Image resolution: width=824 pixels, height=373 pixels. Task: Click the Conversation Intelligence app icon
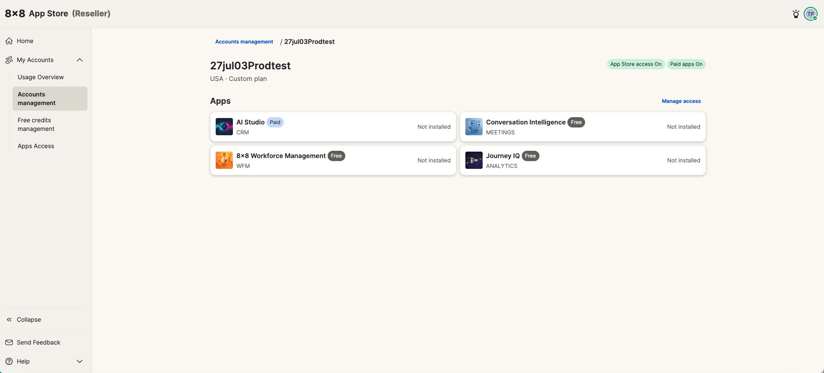tap(474, 127)
